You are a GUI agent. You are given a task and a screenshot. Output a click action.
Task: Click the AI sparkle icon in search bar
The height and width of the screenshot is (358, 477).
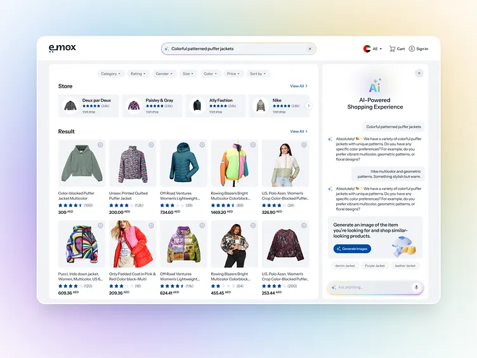pyautogui.click(x=167, y=49)
